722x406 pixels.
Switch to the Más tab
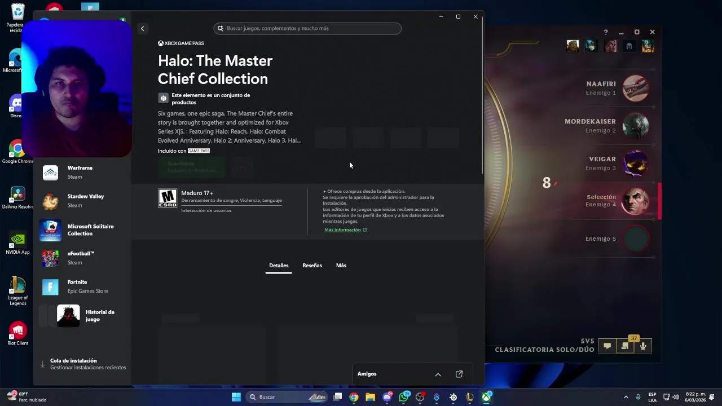(341, 266)
